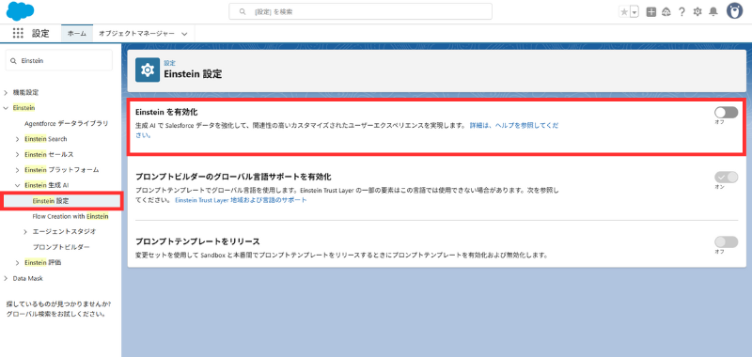The image size is (752, 357).
Task: Expand the Einstein Search node
Action: [17, 139]
